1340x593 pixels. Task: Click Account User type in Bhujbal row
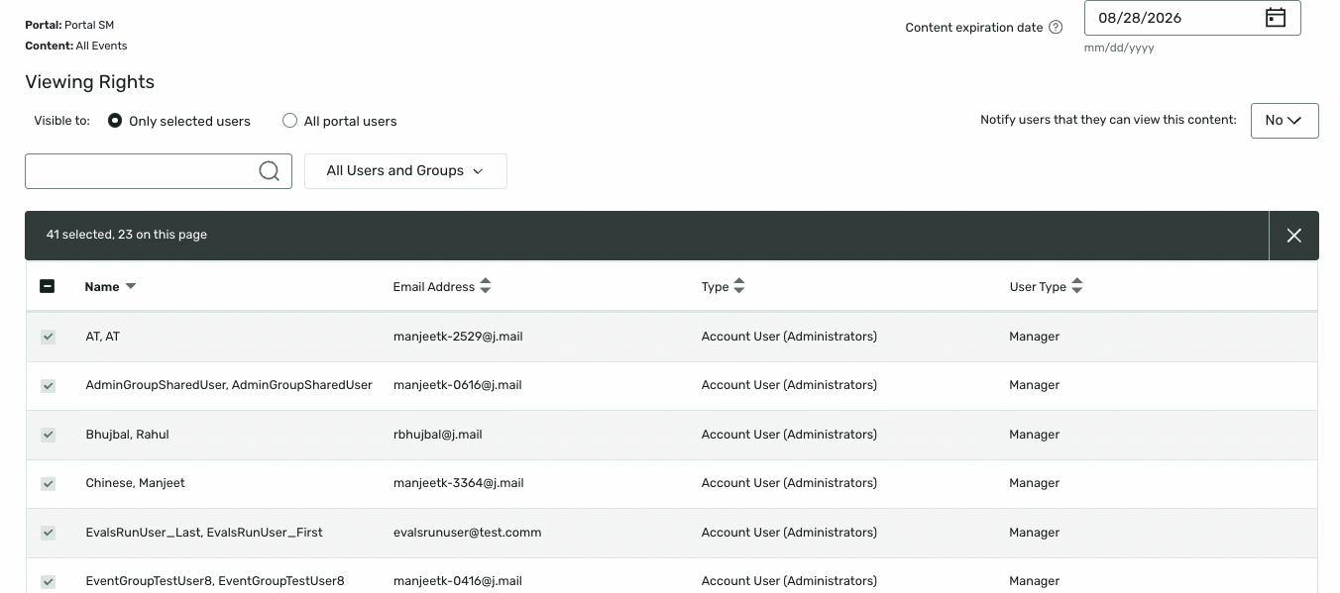[x=789, y=435]
